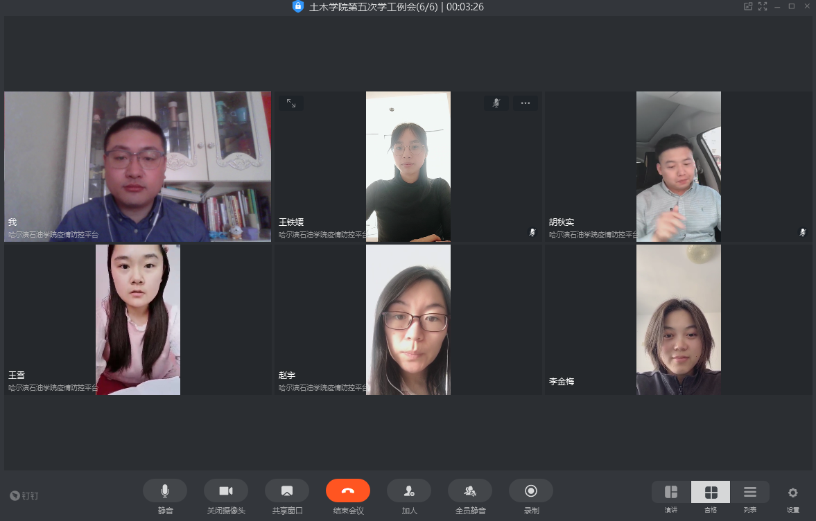The width and height of the screenshot is (816, 521).
Task: Enter fullscreen mode from title bar
Action: 763,6
